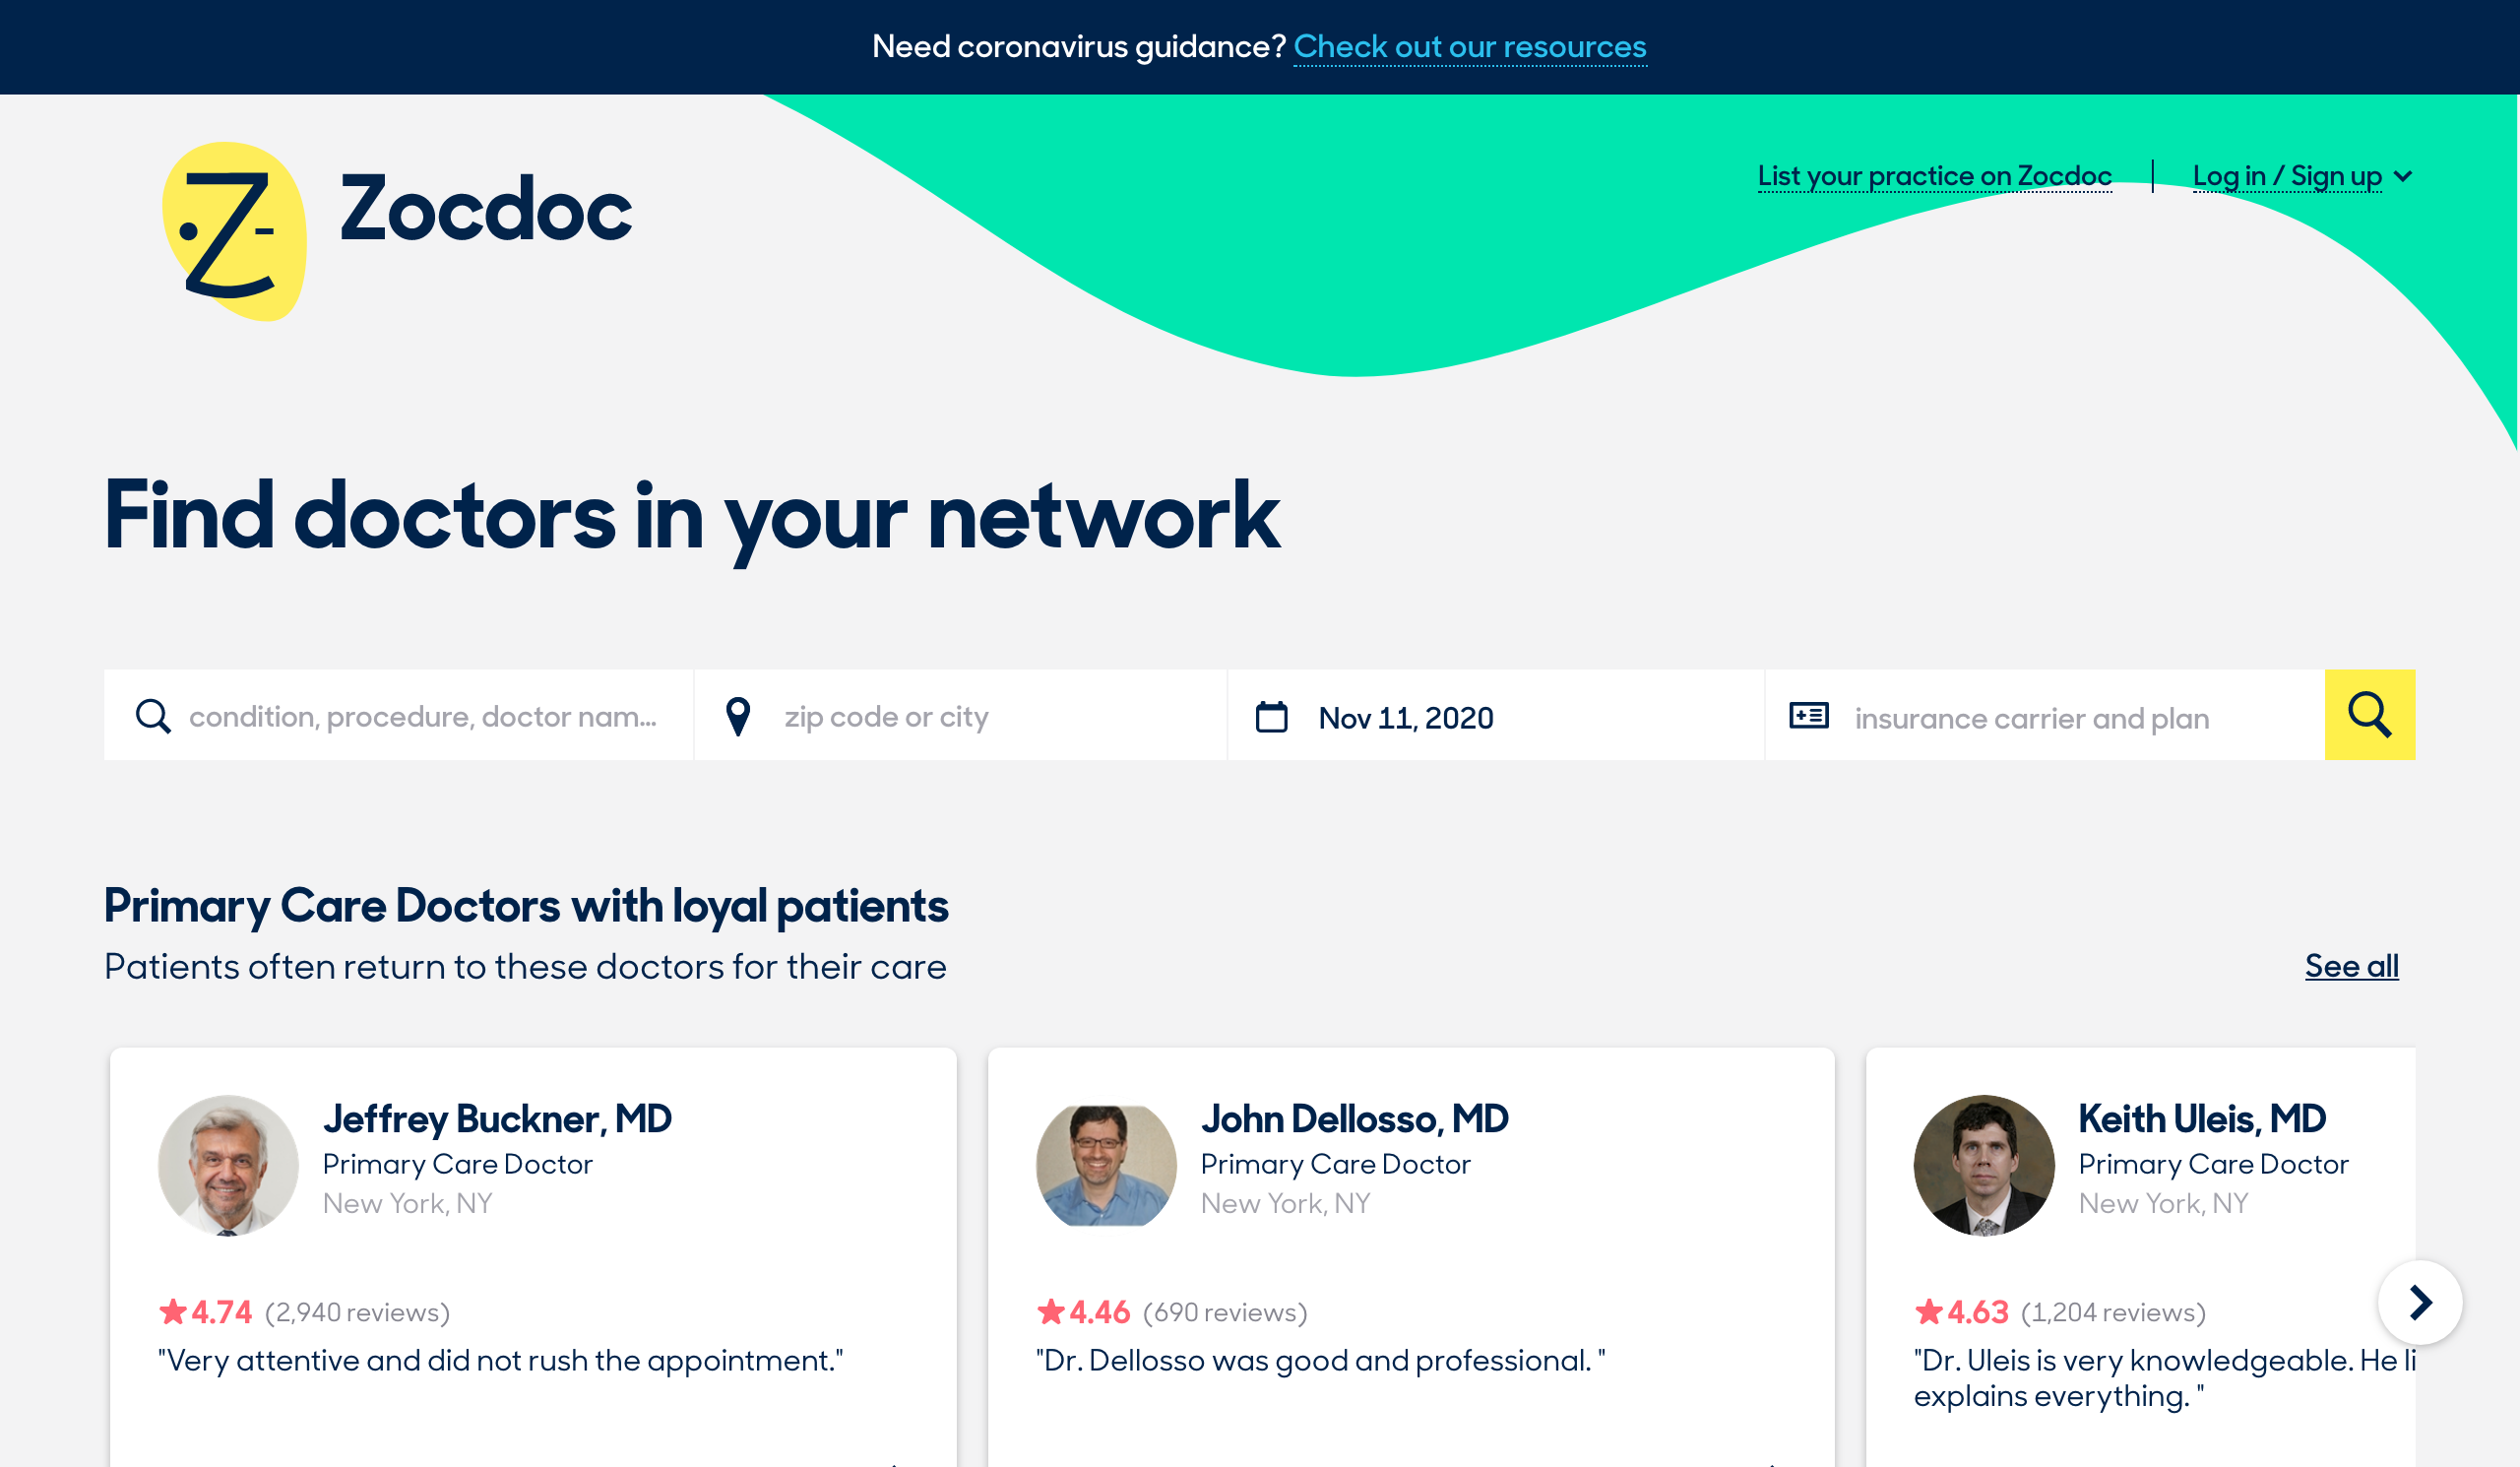Open Keith Uleis, MD profile
The image size is (2520, 1467).
[2202, 1119]
